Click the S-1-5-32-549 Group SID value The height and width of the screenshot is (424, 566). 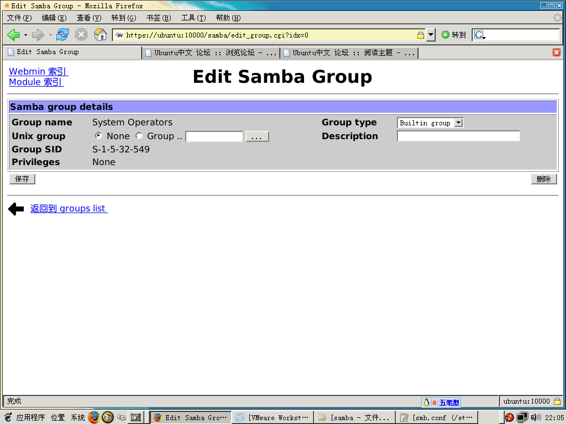[121, 149]
